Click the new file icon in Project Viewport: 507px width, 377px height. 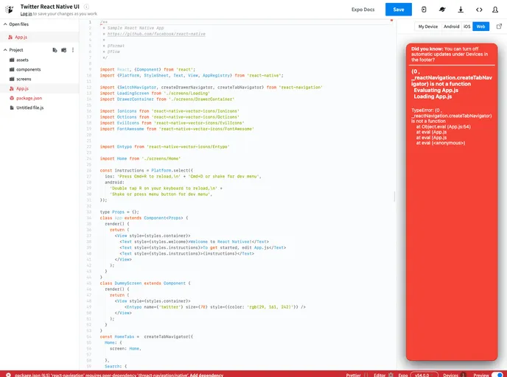coord(55,50)
